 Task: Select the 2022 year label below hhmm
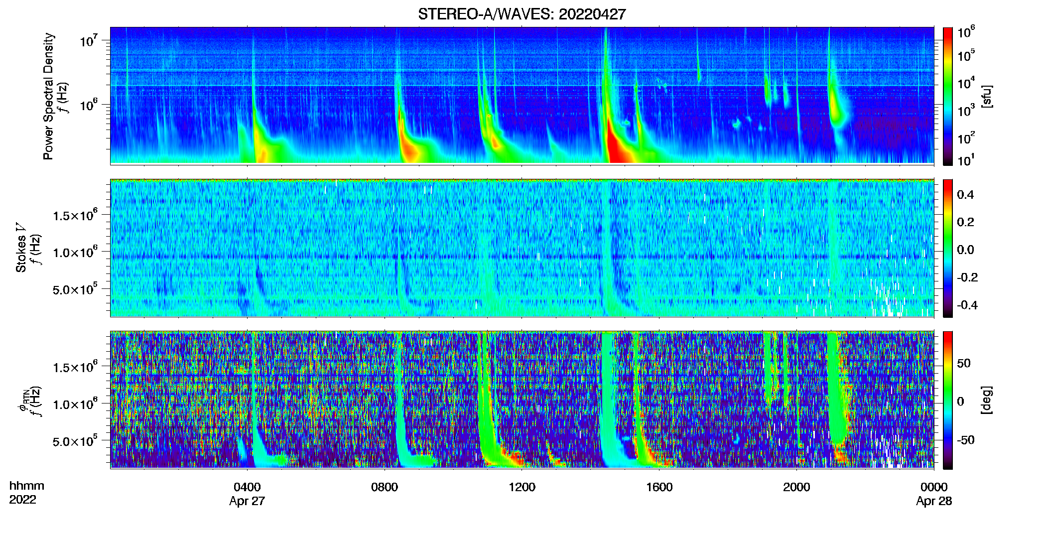tap(23, 500)
